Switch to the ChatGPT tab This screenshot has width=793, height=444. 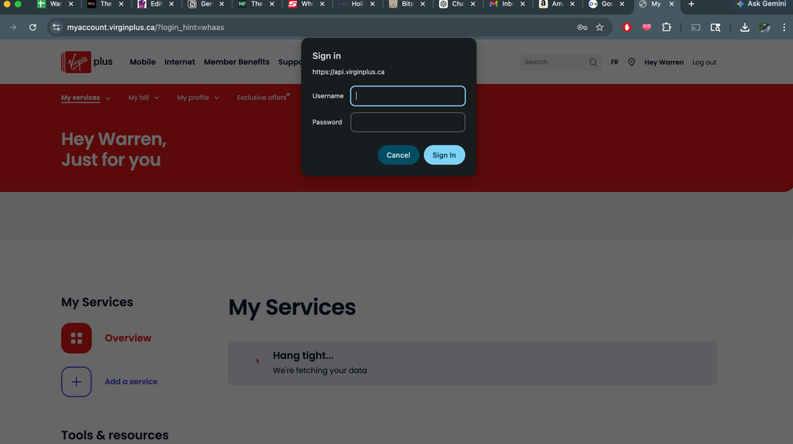[x=451, y=4]
